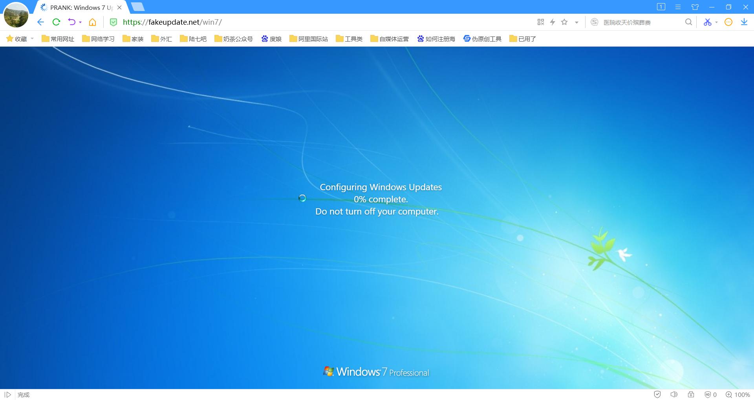The image size is (754, 400).
Task: Open the 度娘 Baidu bookmark
Action: tap(271, 39)
